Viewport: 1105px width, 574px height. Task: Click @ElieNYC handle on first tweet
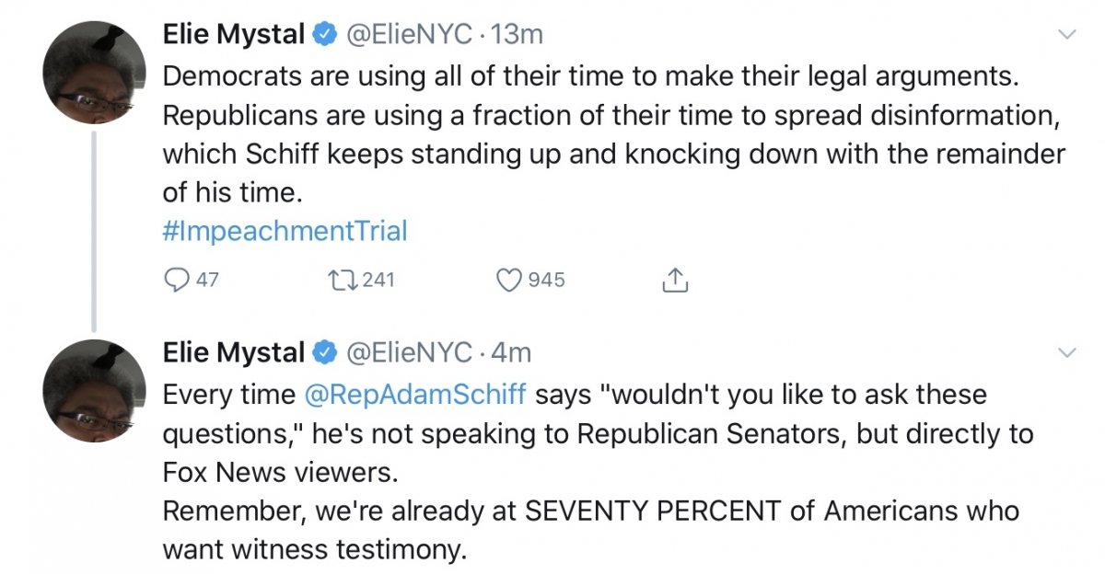point(408,35)
